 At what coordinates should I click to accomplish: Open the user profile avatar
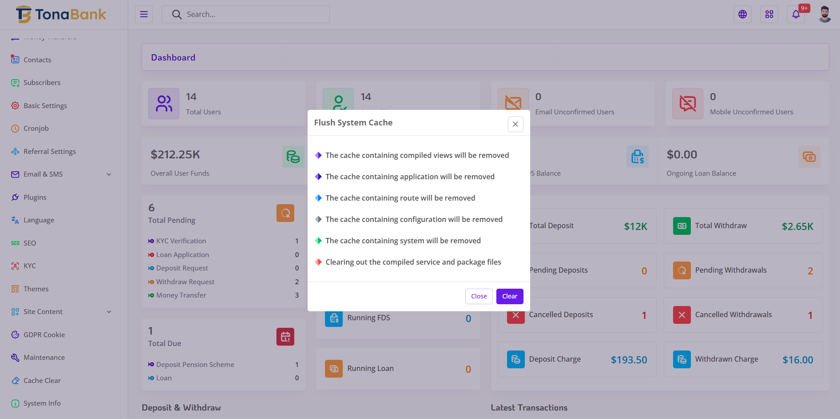click(x=824, y=14)
